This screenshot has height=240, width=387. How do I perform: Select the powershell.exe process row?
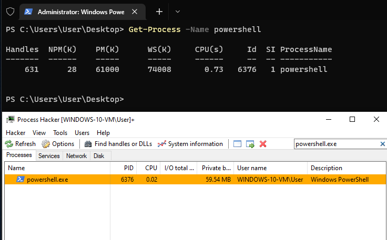[x=195, y=180]
